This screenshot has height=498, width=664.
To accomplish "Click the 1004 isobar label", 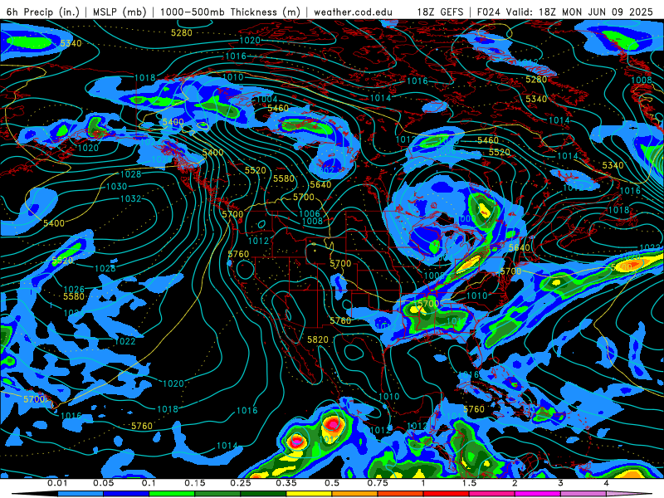I will (267, 99).
